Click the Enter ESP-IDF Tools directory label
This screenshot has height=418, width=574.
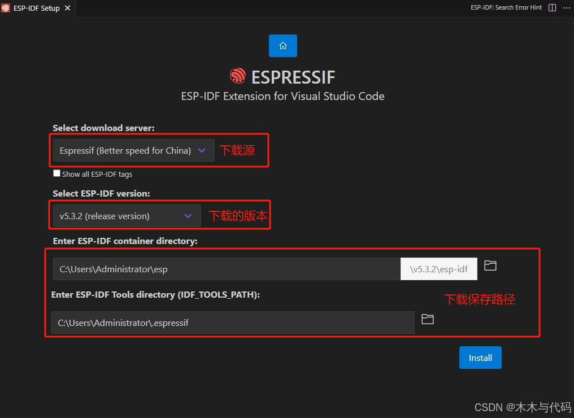coord(155,295)
